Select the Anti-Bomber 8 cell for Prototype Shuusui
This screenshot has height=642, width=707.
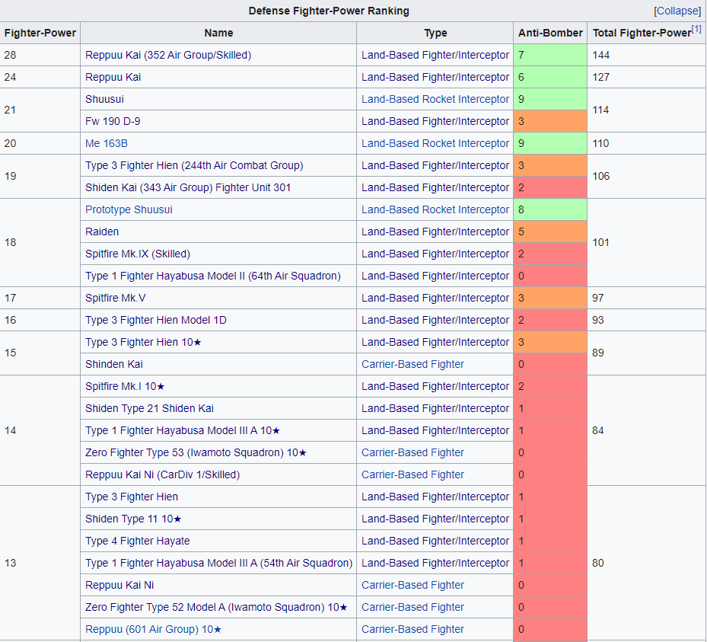click(x=550, y=209)
